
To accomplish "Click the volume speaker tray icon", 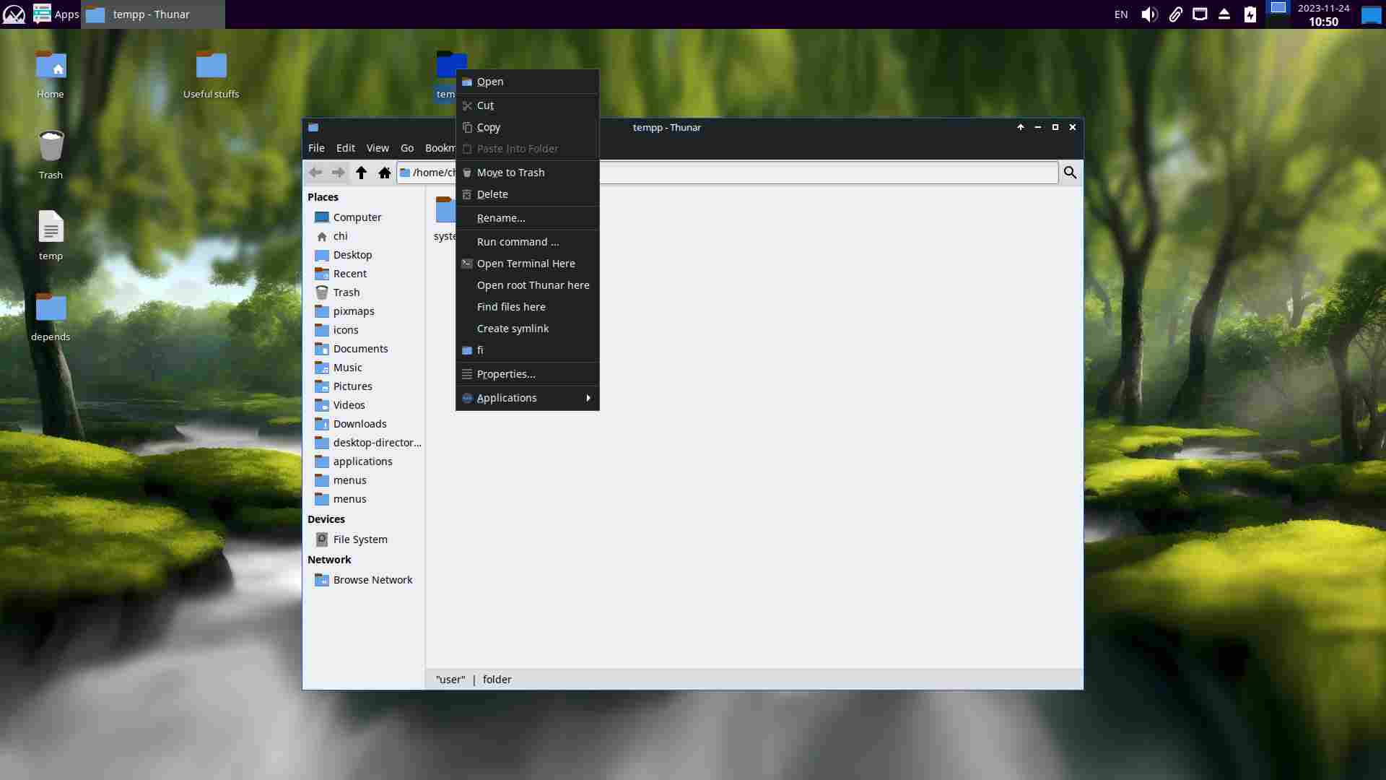I will point(1149,14).
